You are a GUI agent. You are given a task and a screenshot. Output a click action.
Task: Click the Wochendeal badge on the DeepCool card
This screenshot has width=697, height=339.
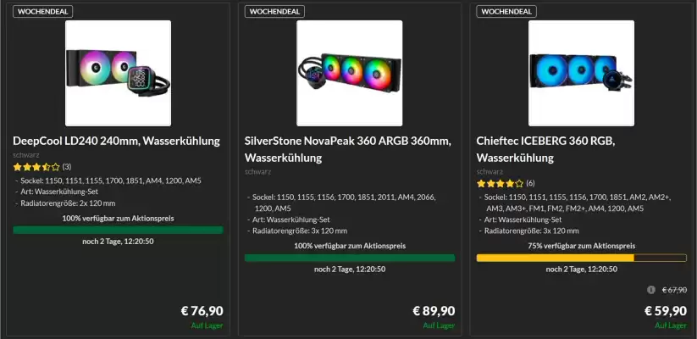coord(40,12)
